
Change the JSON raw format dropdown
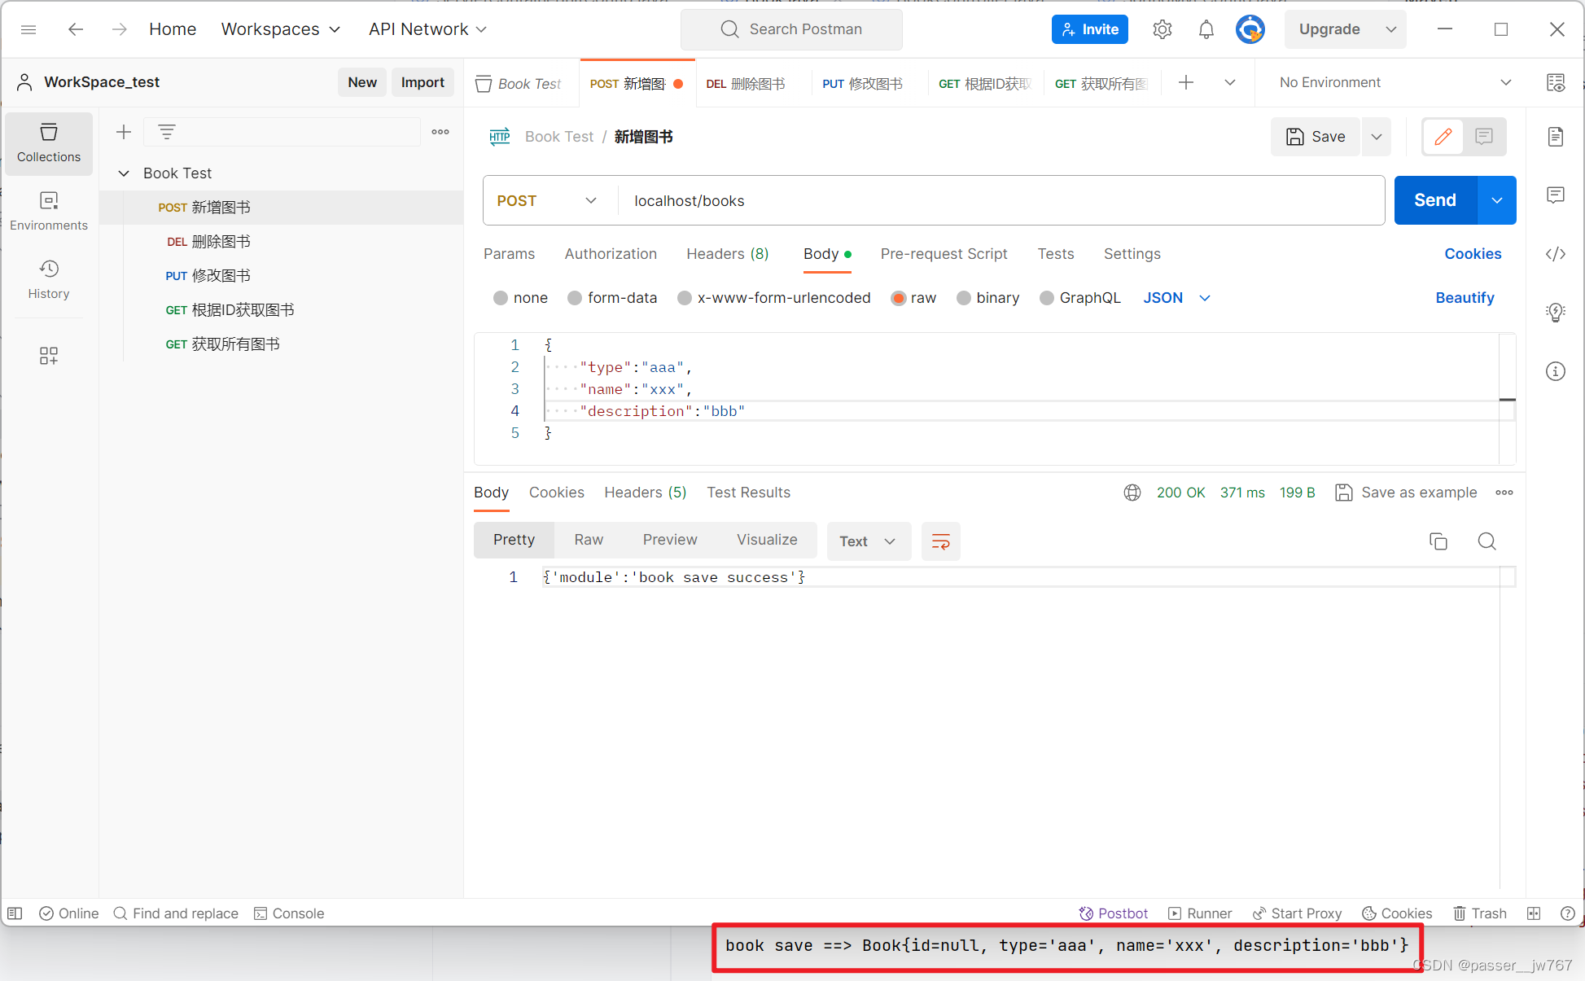[x=1177, y=298]
